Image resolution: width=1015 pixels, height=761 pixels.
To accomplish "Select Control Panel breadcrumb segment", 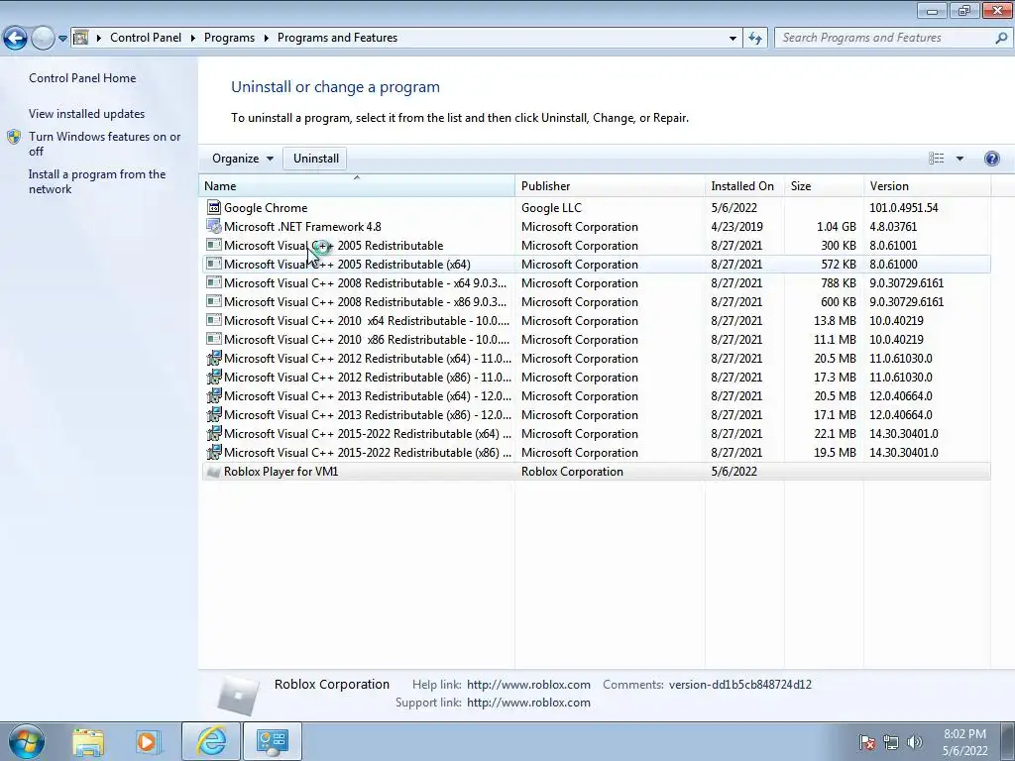I will click(146, 38).
